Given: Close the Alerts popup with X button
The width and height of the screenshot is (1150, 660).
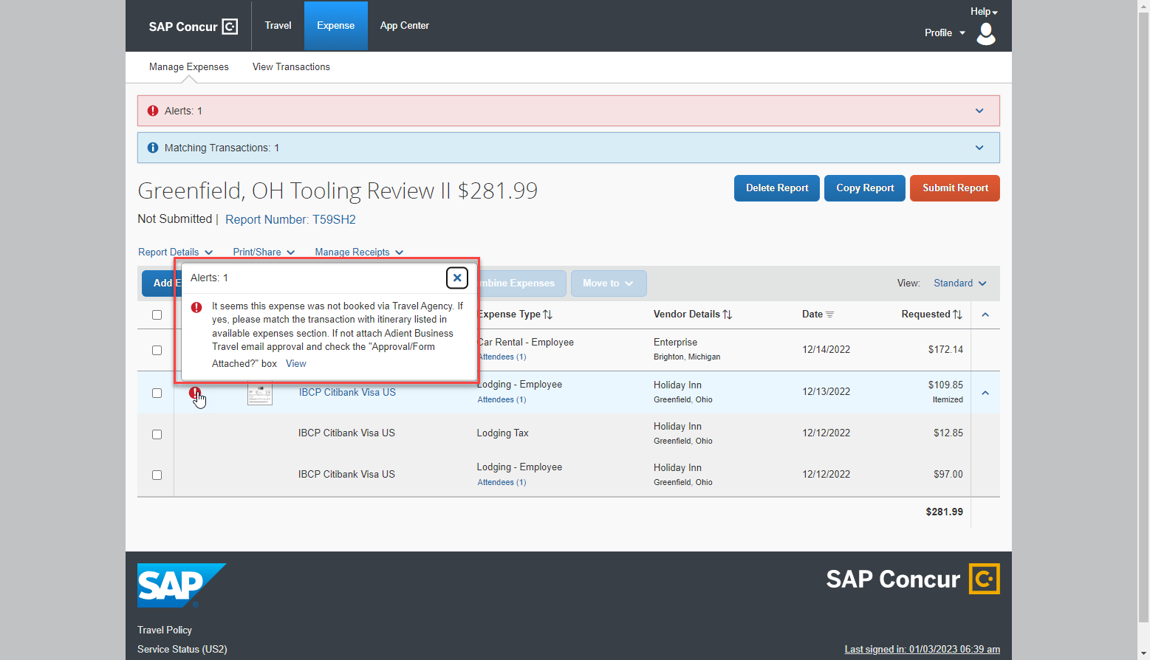Looking at the screenshot, I should [457, 278].
